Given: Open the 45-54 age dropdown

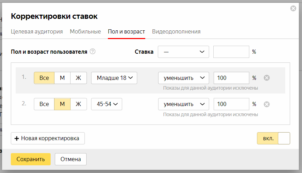Looking at the screenshot, I should click(x=106, y=104).
